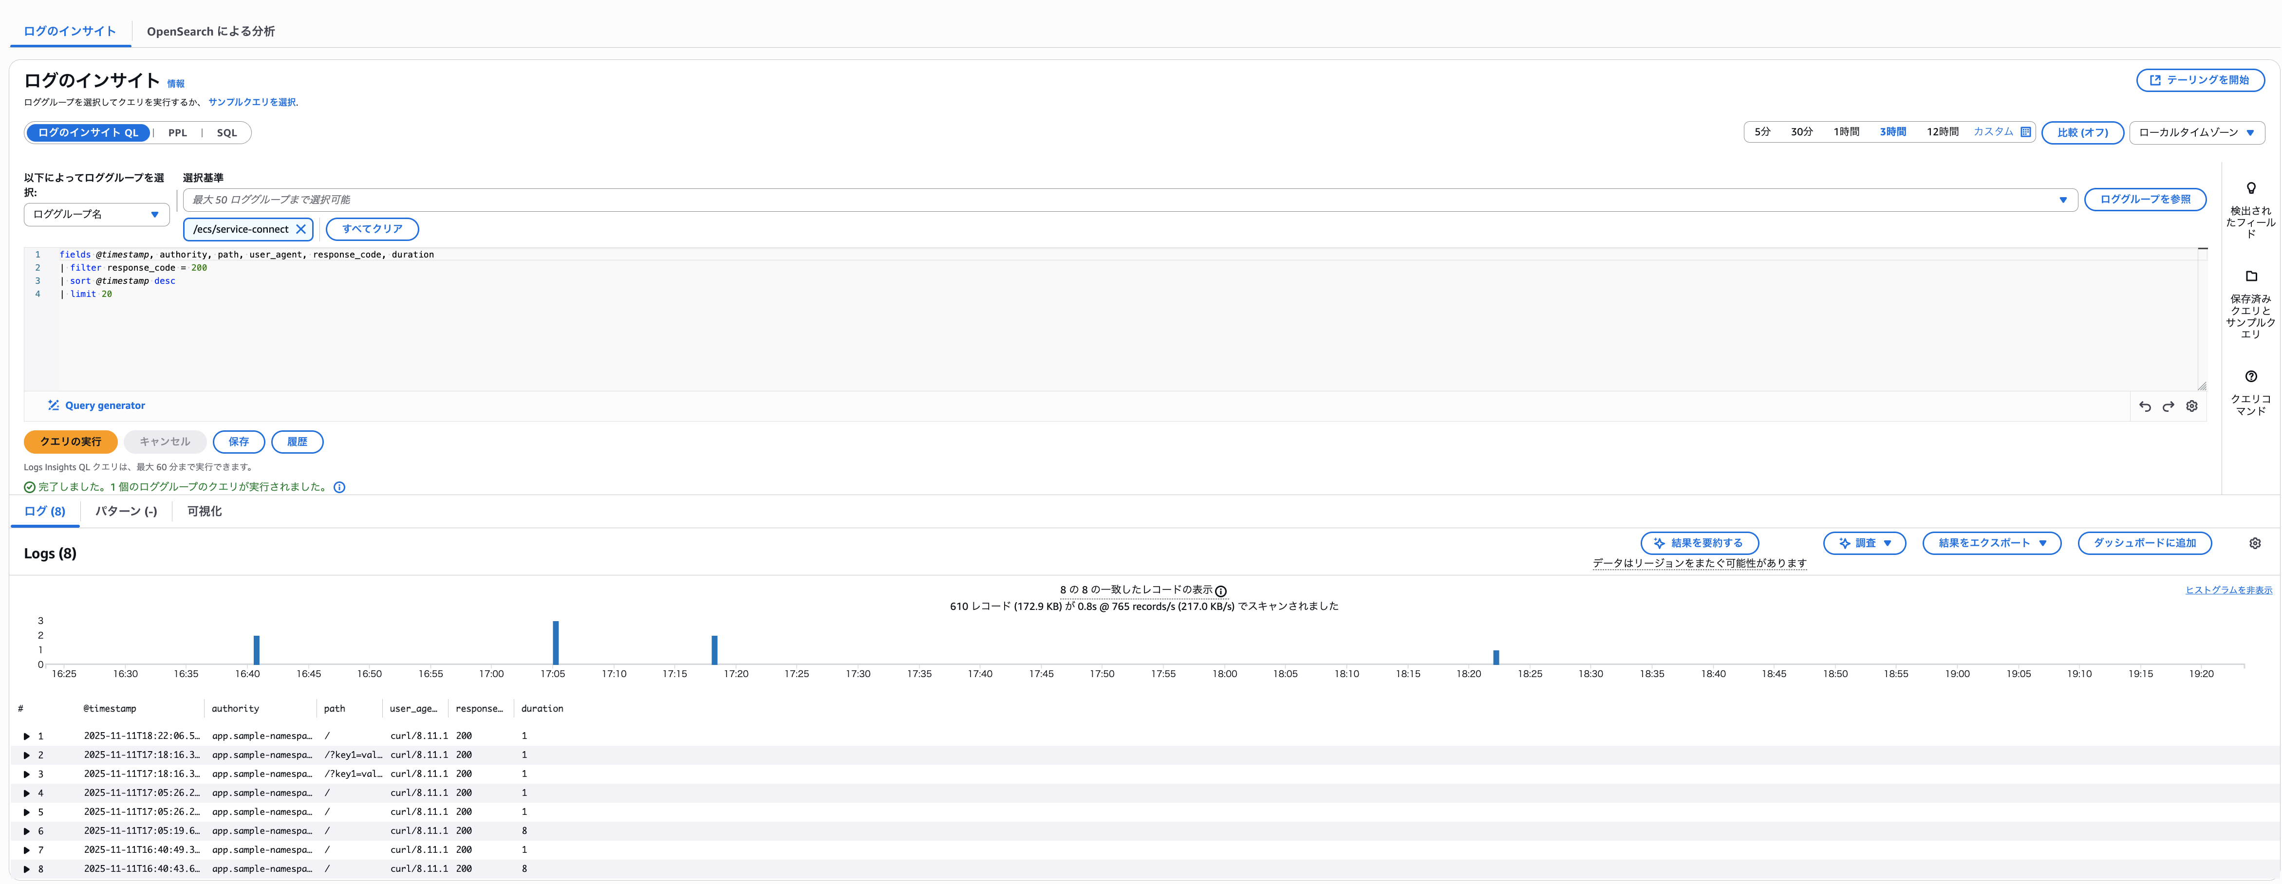Click the hide histogram link
This screenshot has height=884, width=2282.
pos(2228,590)
